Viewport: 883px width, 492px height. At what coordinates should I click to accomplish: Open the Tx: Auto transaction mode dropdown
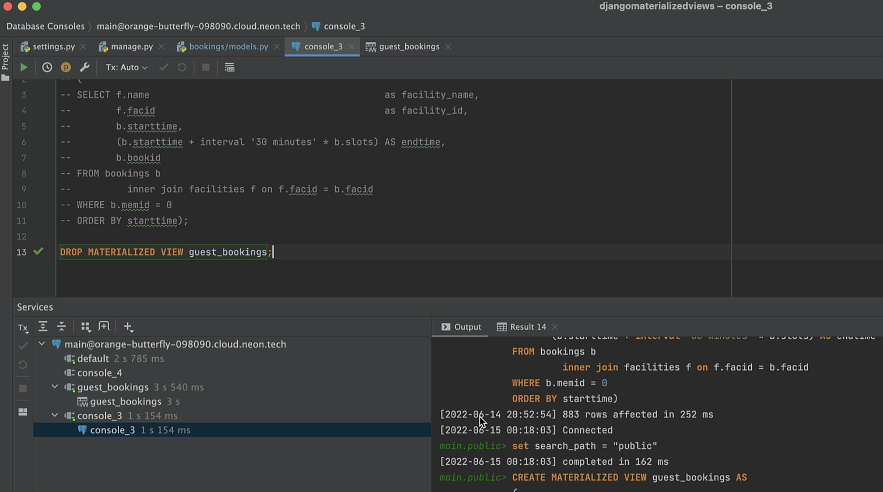126,67
